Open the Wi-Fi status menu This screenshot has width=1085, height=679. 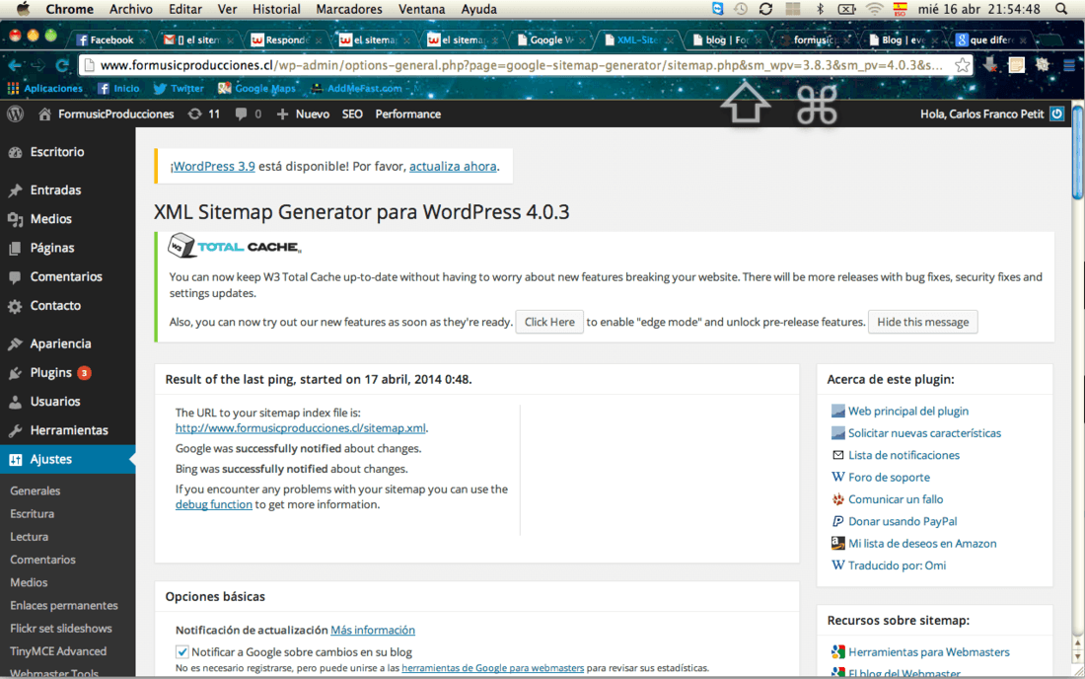[x=875, y=9]
